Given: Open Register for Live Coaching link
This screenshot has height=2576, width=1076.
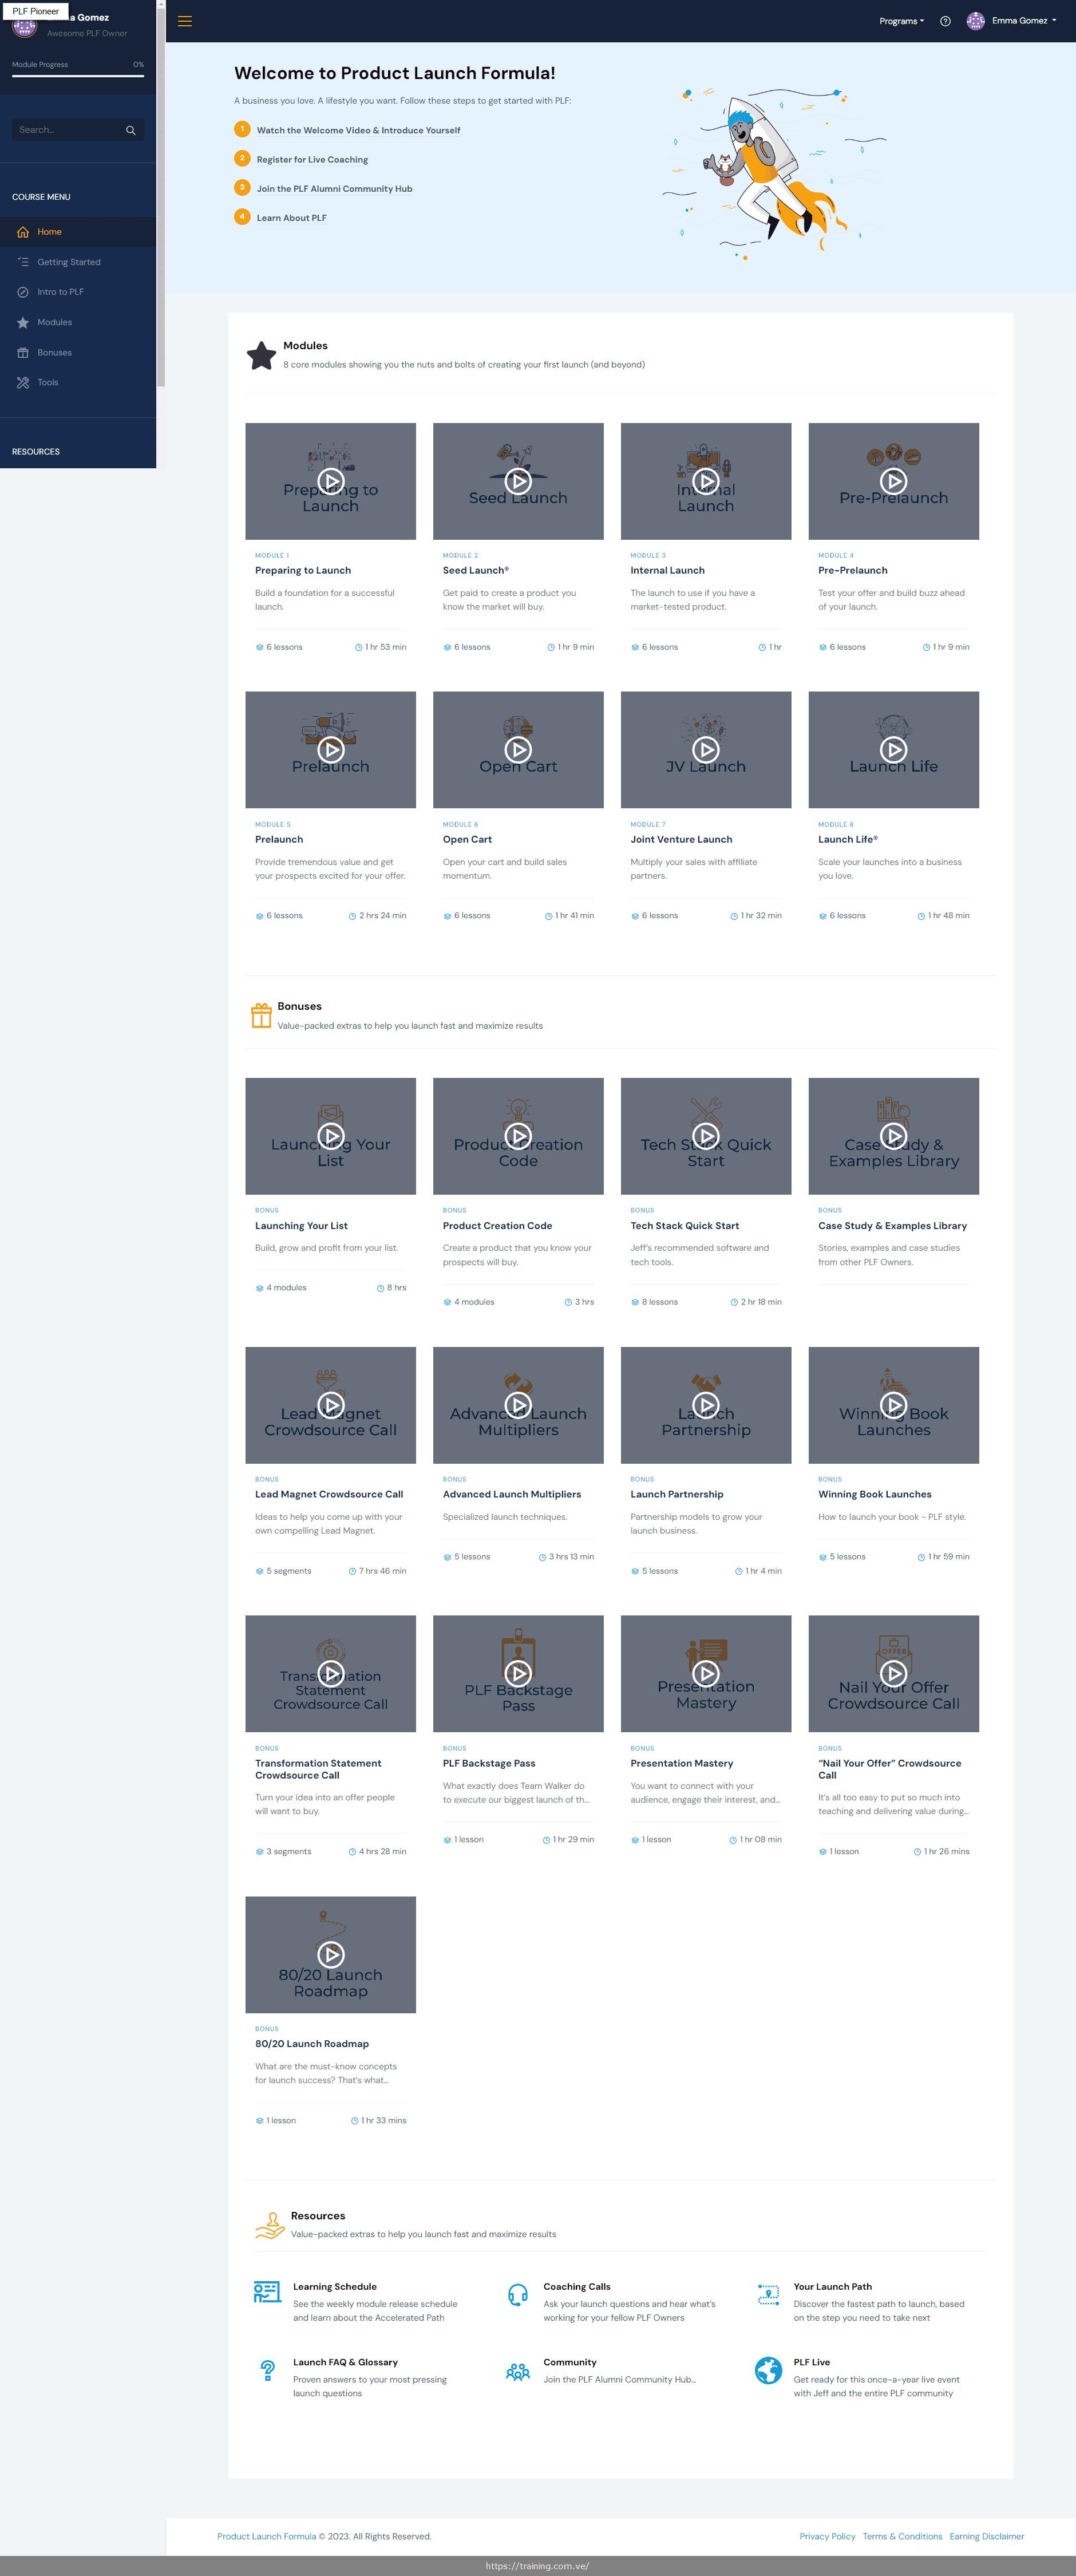Looking at the screenshot, I should tap(312, 160).
